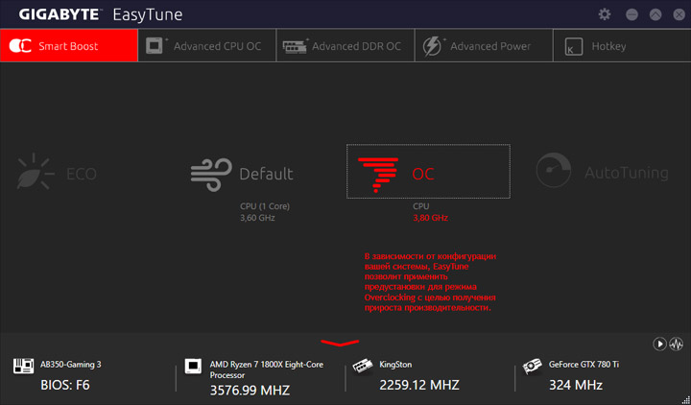691x405 pixels.
Task: Click the CPU icon beside AMD Ryzen 7
Action: coord(193,367)
